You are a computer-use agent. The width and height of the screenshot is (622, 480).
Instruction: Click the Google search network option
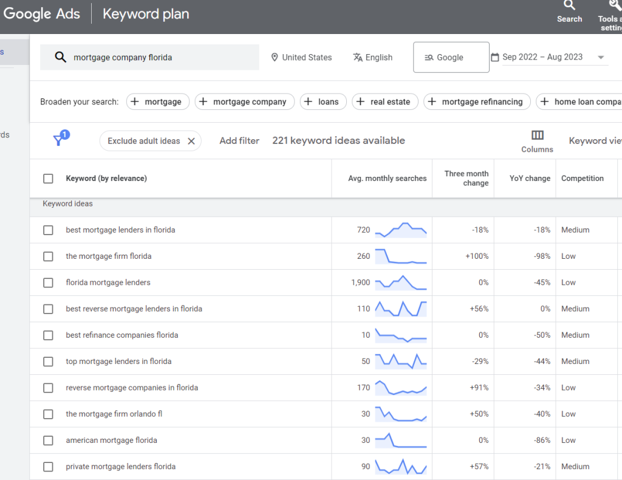[451, 57]
